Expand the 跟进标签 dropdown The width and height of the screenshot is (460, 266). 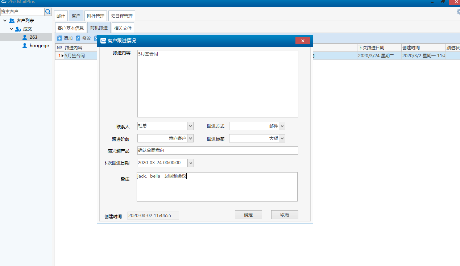(282, 138)
